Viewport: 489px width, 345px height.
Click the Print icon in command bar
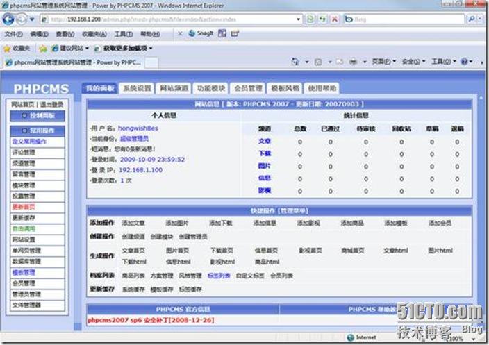point(353,62)
